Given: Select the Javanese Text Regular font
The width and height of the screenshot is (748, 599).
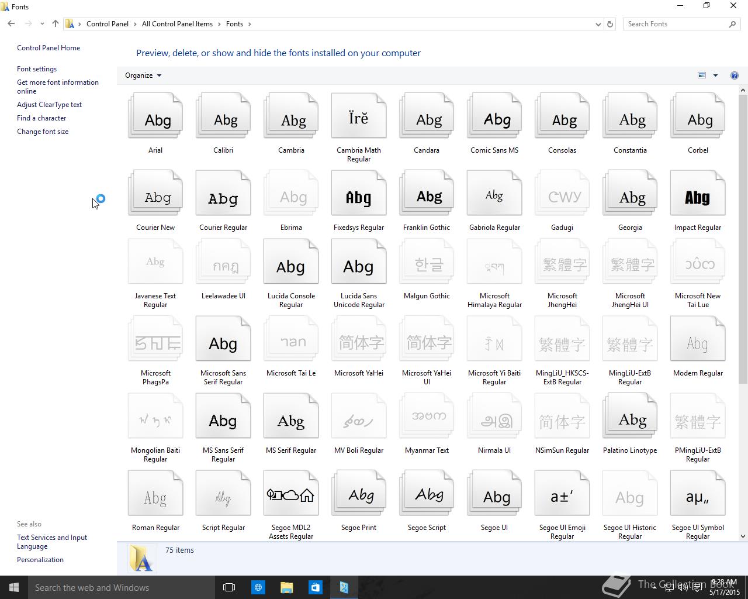Looking at the screenshot, I should (155, 261).
